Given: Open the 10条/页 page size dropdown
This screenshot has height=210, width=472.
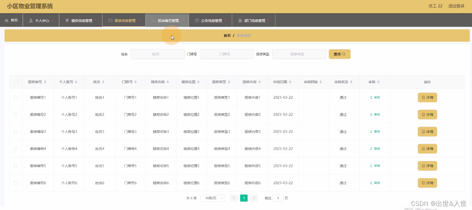Looking at the screenshot, I should tap(213, 198).
